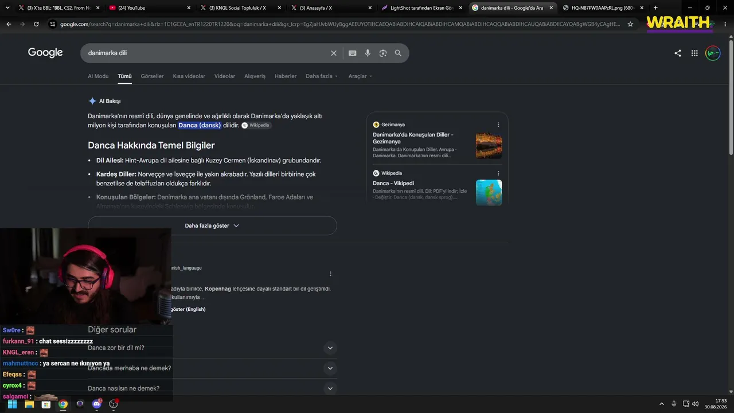Switch to Chrome in the taskbar

(63, 404)
